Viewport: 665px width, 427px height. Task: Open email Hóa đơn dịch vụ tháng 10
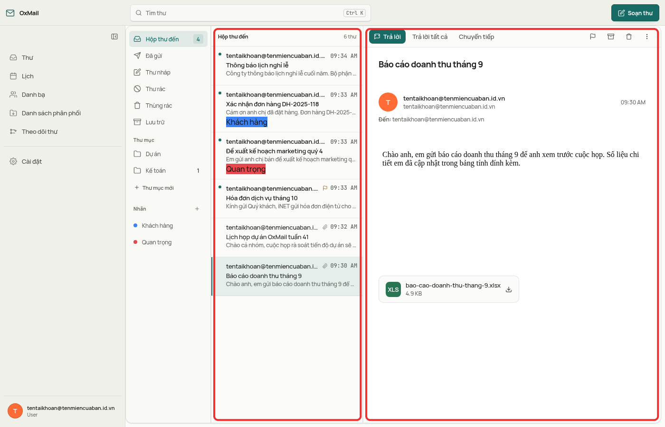coord(287,198)
